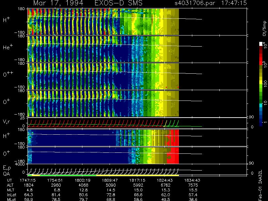The image size is (268, 201).
Task: Select the UT value '1824:43'
Action: coord(164,180)
